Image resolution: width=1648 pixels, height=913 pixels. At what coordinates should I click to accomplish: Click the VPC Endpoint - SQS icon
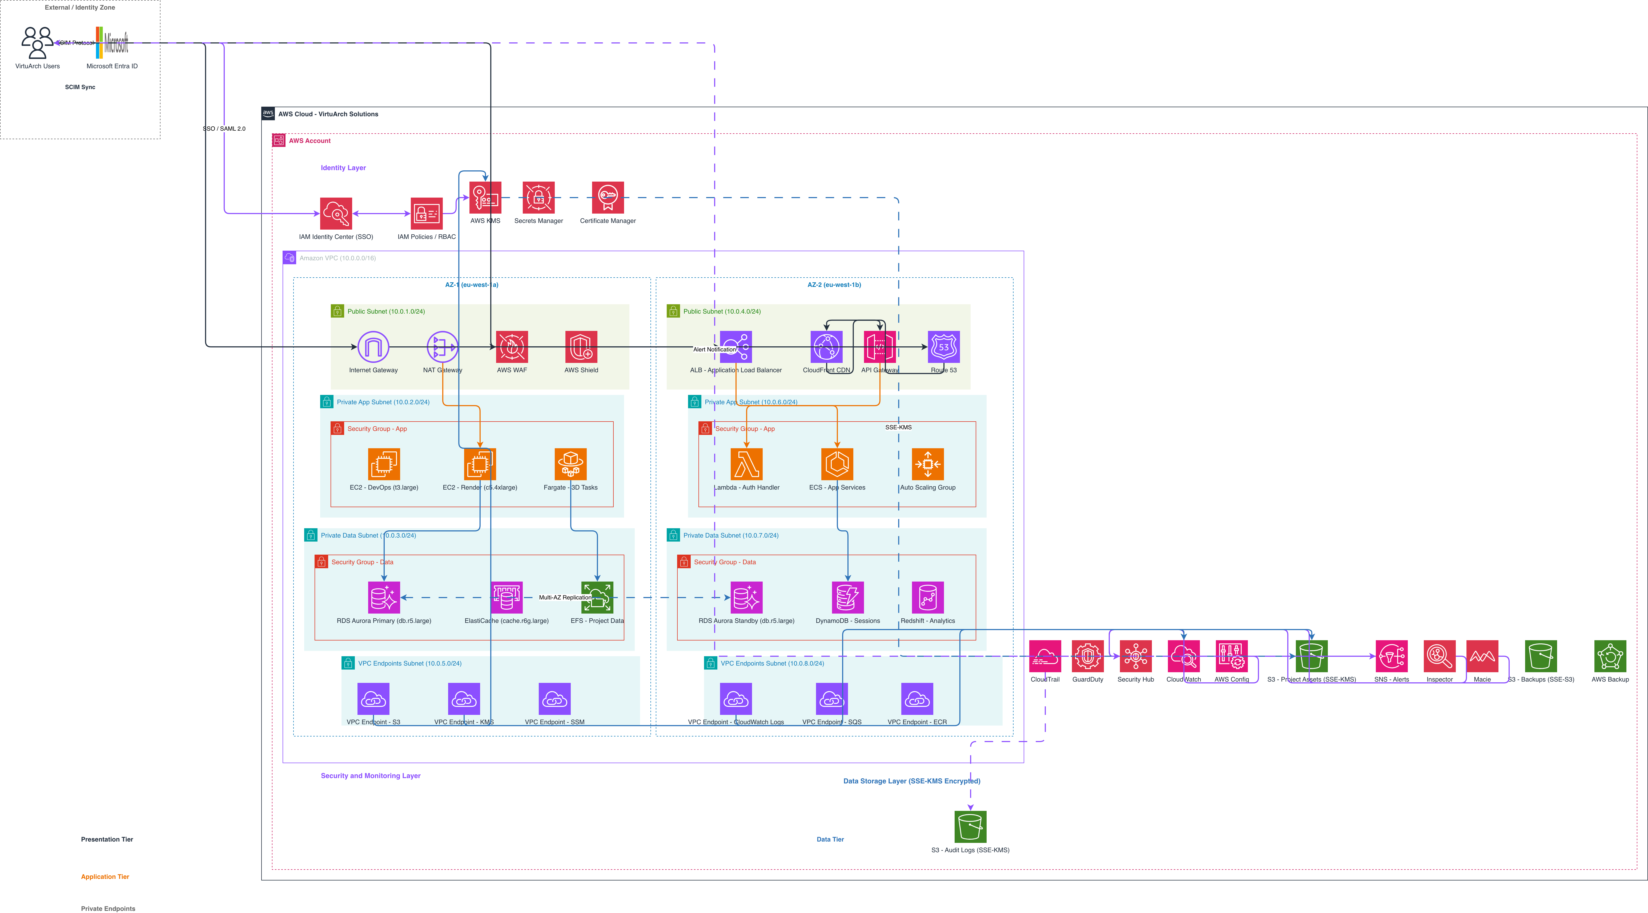tap(832, 699)
